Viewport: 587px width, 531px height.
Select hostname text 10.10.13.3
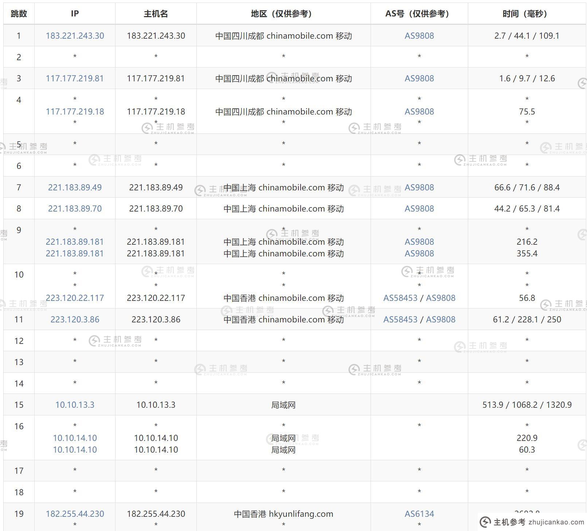156,405
